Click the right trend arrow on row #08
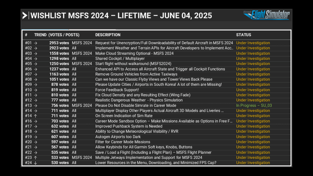Image resolution: width=313 pixels, height=176 pixels. point(35,79)
